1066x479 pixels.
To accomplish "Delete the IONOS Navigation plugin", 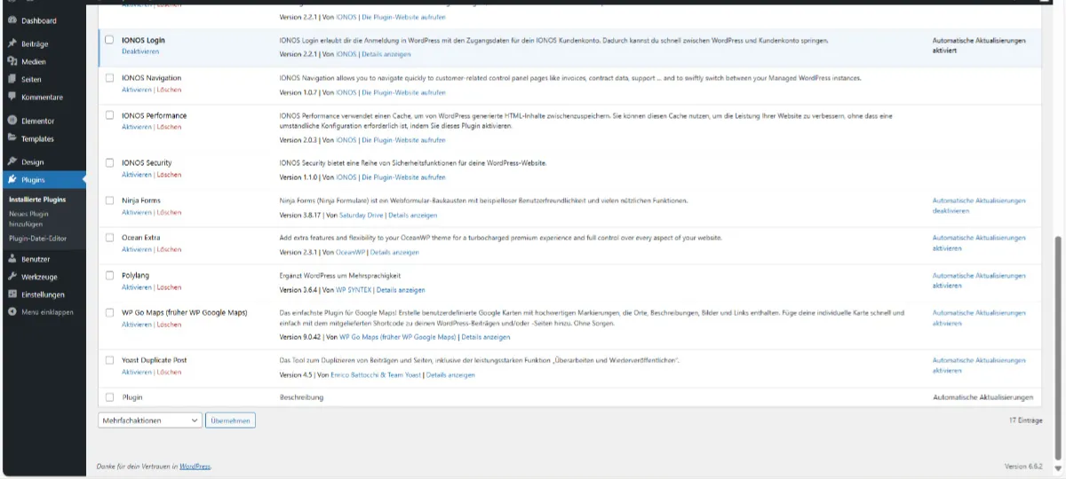I will [169, 90].
